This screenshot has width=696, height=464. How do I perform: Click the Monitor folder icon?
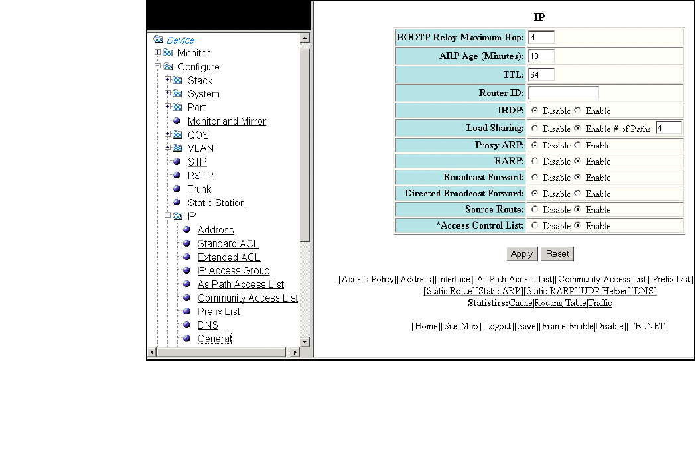[x=168, y=53]
